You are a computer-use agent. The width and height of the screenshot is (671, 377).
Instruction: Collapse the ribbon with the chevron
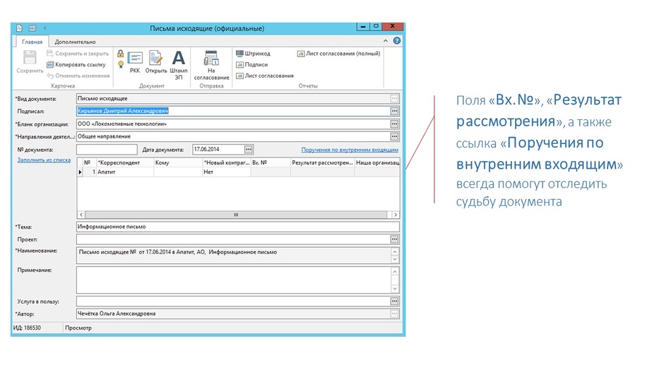(385, 41)
